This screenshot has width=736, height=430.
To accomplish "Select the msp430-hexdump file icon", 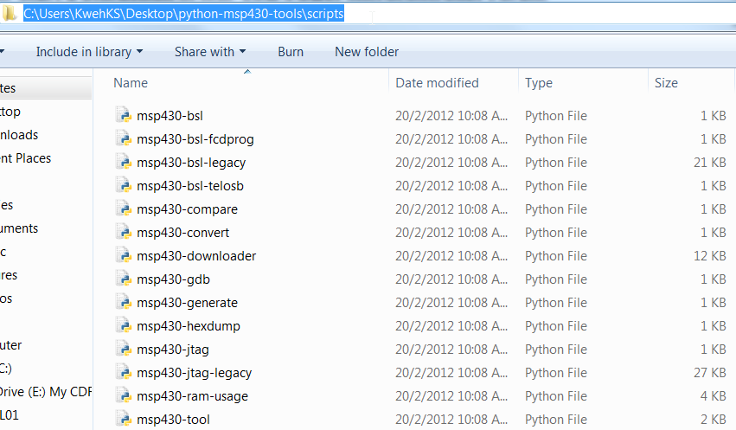I will pos(122,326).
